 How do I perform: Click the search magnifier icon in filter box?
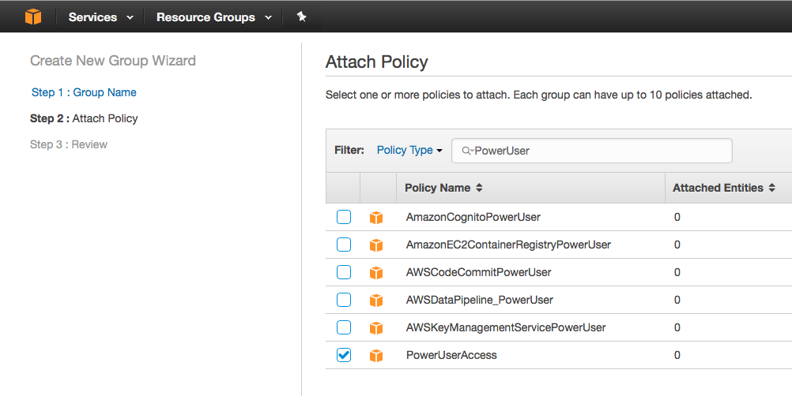coord(467,151)
